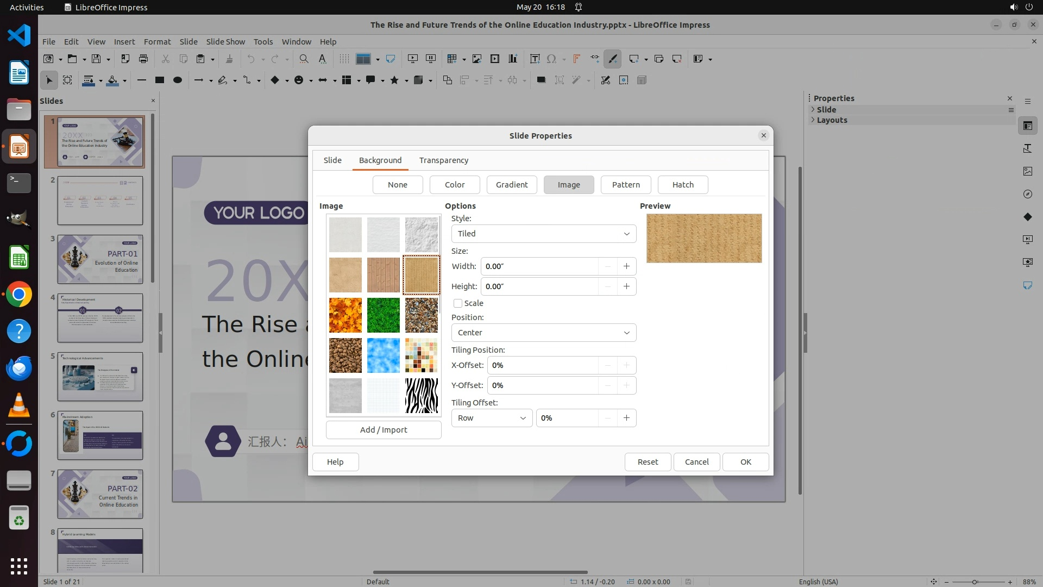Select the Gradient fill type
This screenshot has width=1043, height=587.
(x=511, y=185)
